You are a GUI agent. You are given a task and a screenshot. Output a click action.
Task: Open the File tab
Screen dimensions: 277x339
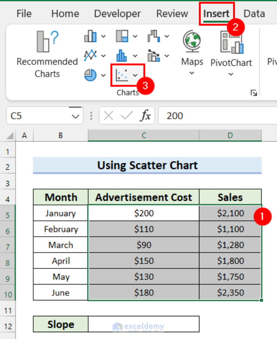pyautogui.click(x=24, y=14)
